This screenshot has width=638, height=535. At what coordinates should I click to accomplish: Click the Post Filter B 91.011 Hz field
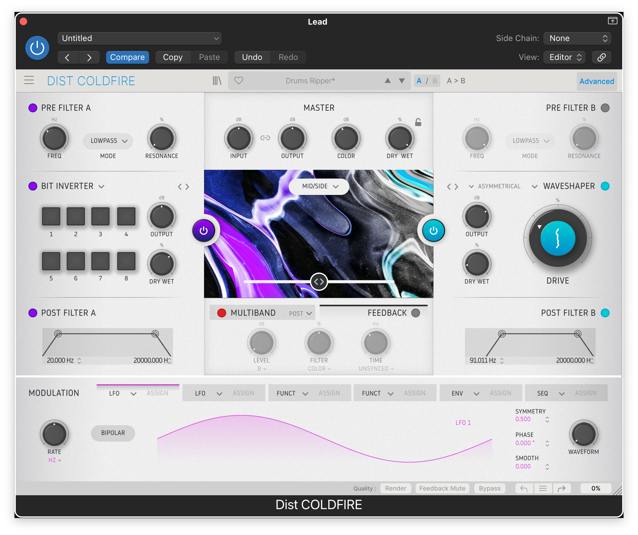[x=486, y=360]
